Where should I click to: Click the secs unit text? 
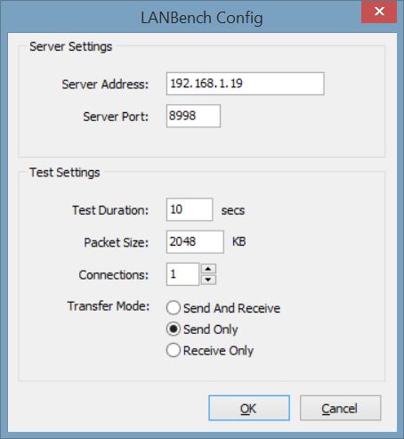click(x=233, y=210)
